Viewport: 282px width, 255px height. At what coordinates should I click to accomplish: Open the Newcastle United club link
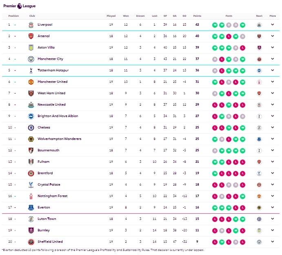[x=51, y=105]
